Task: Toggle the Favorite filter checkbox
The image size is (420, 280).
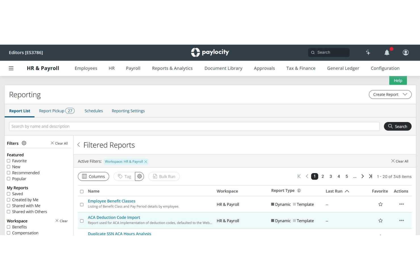Action: (9, 161)
